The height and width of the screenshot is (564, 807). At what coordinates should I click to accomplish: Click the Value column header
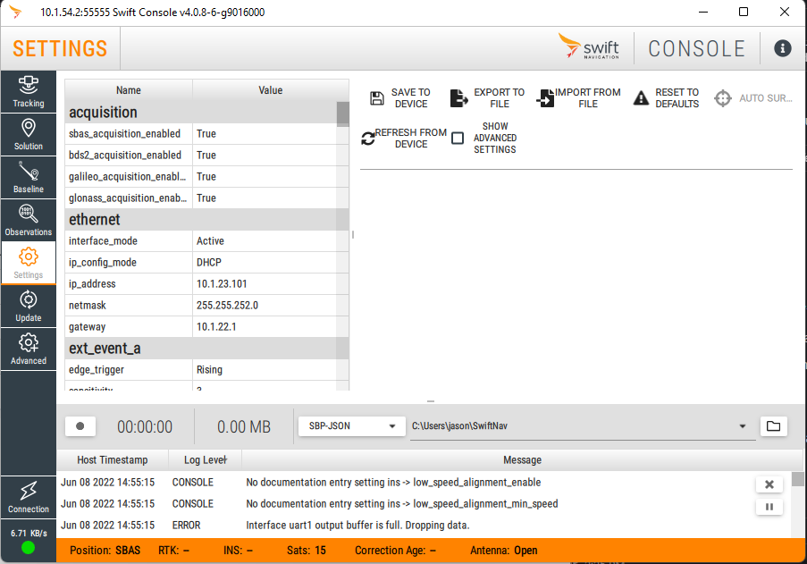click(x=271, y=90)
